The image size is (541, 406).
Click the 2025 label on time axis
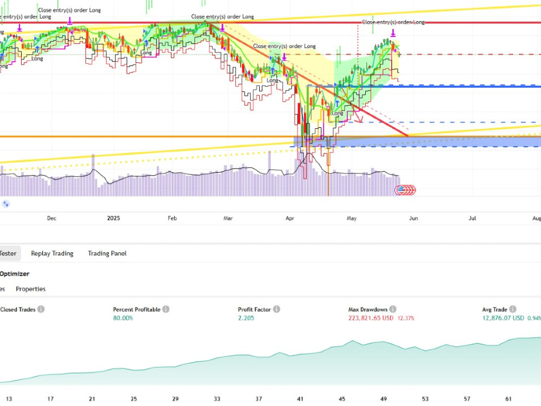114,218
